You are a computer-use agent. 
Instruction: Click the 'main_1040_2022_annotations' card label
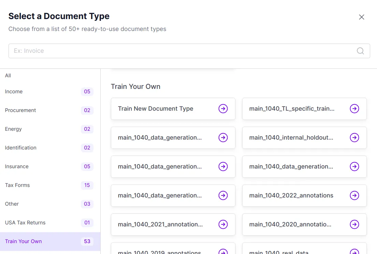click(x=291, y=195)
